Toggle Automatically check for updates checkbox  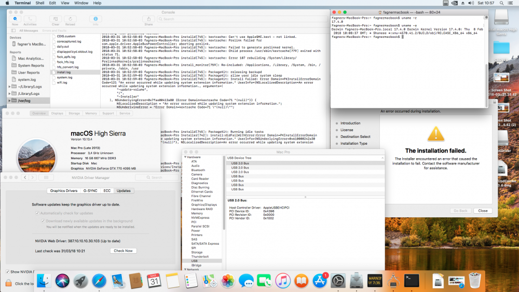point(37,213)
